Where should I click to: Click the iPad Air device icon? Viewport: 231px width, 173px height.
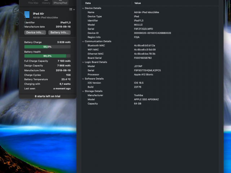(27, 15)
